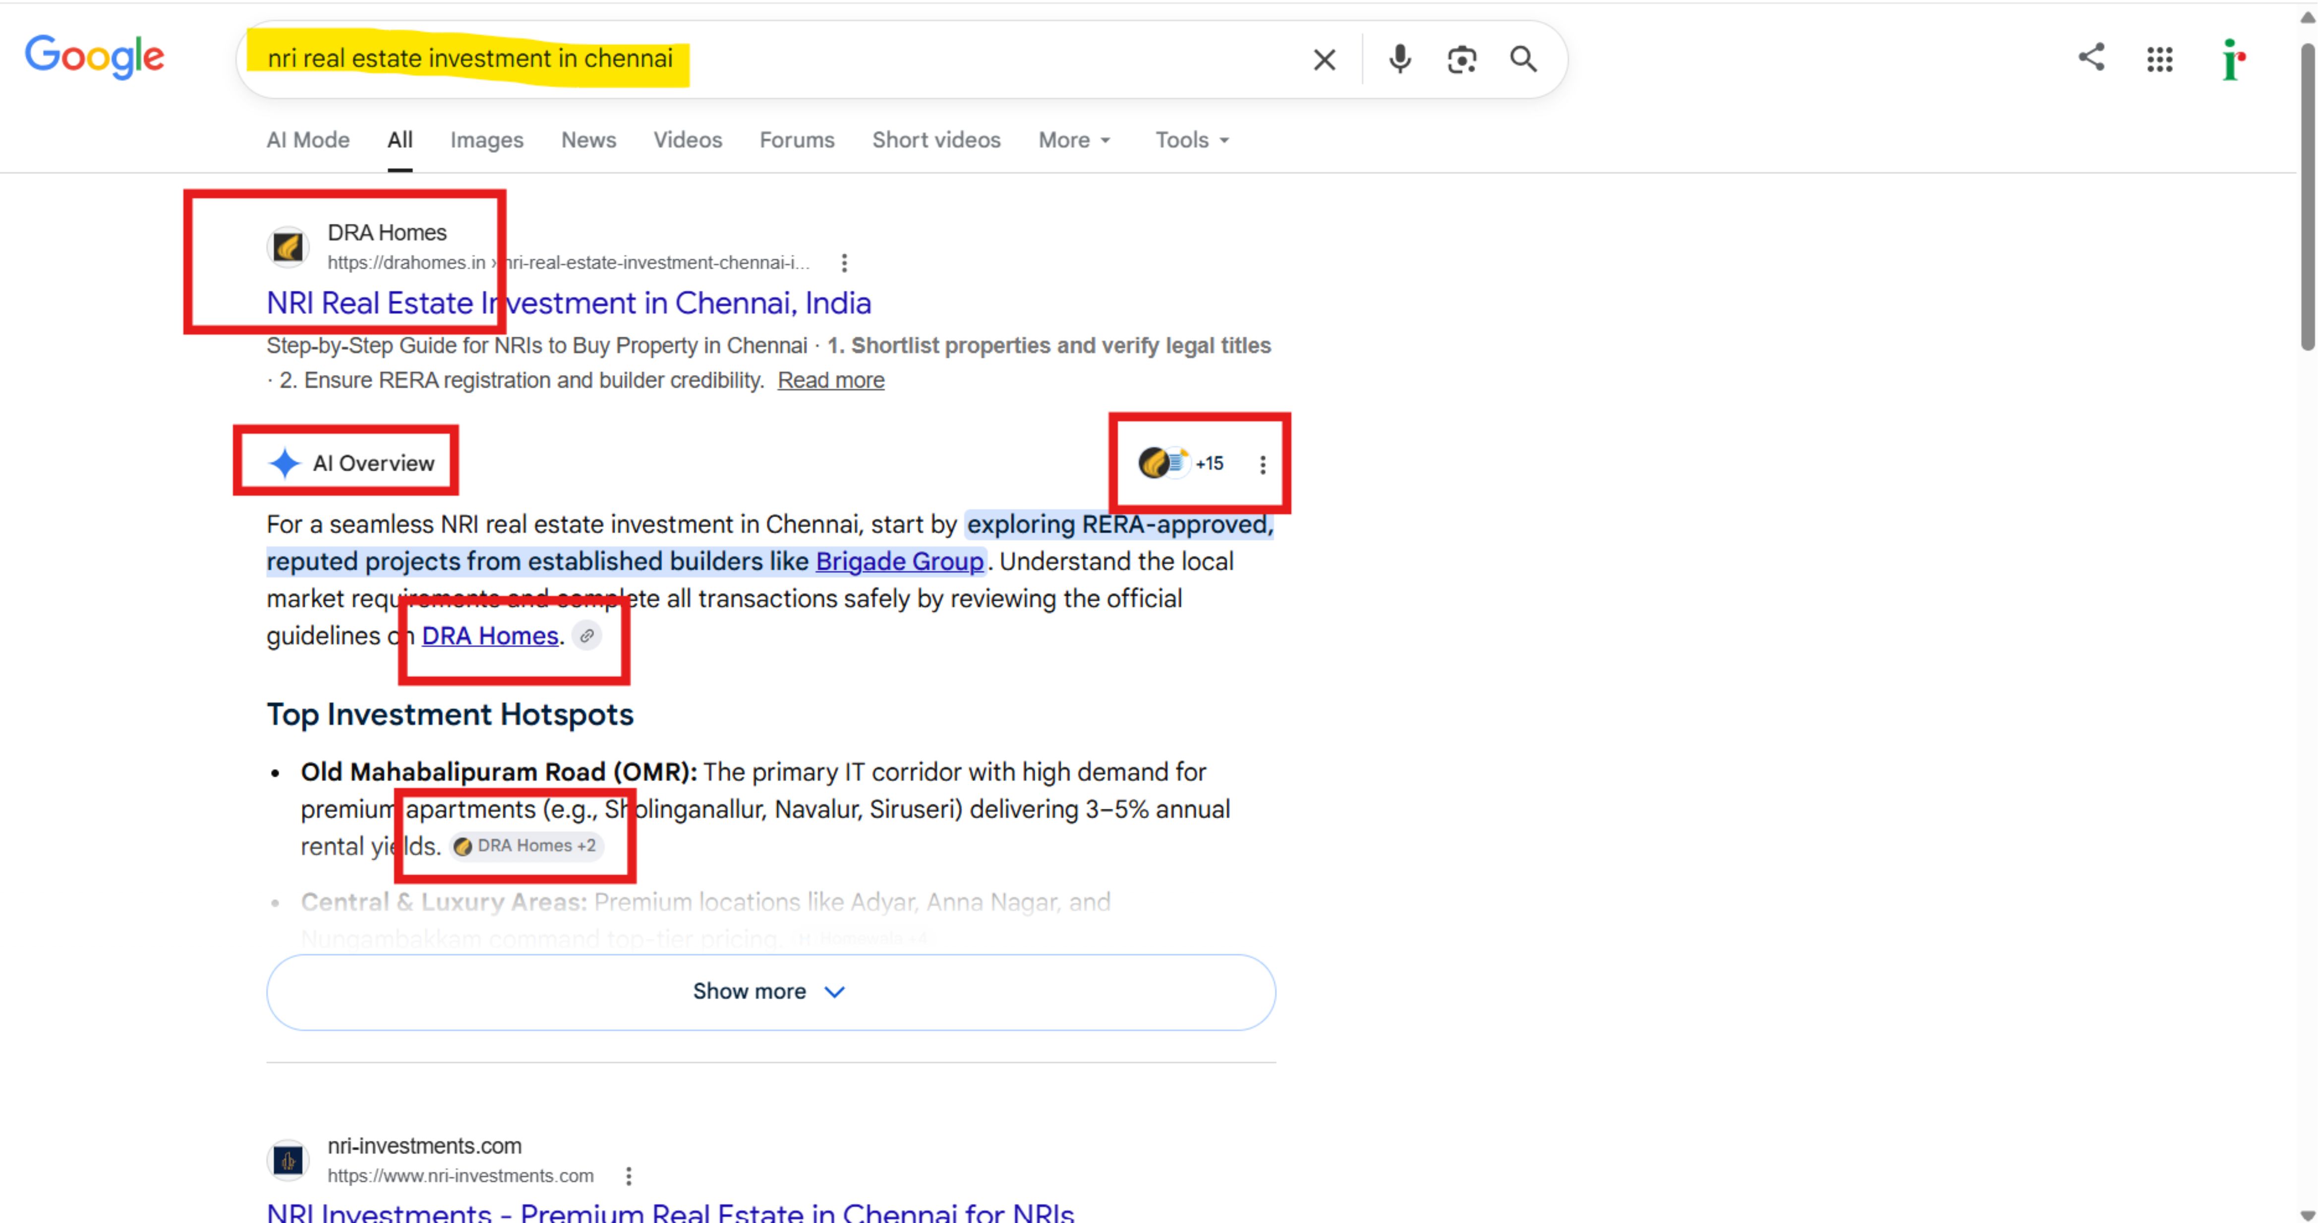
Task: Open the Google apps grid
Action: coord(2160,59)
